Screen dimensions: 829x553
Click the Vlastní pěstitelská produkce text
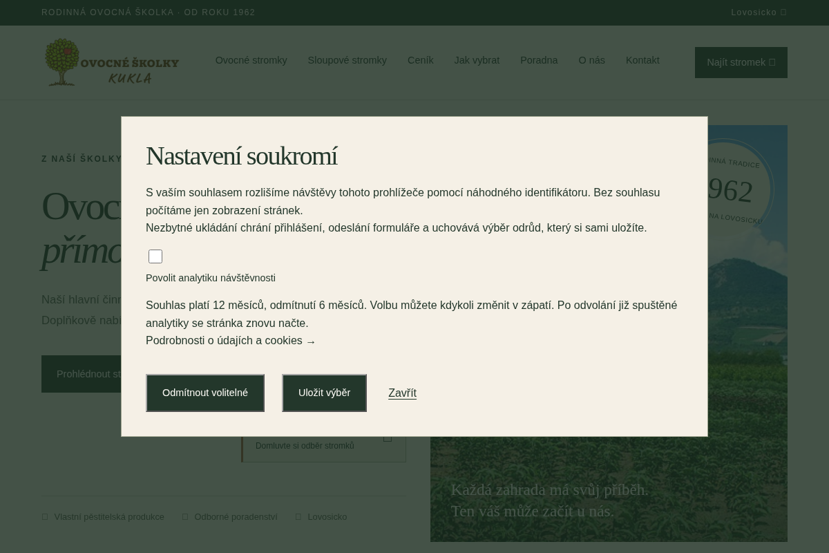tap(109, 516)
